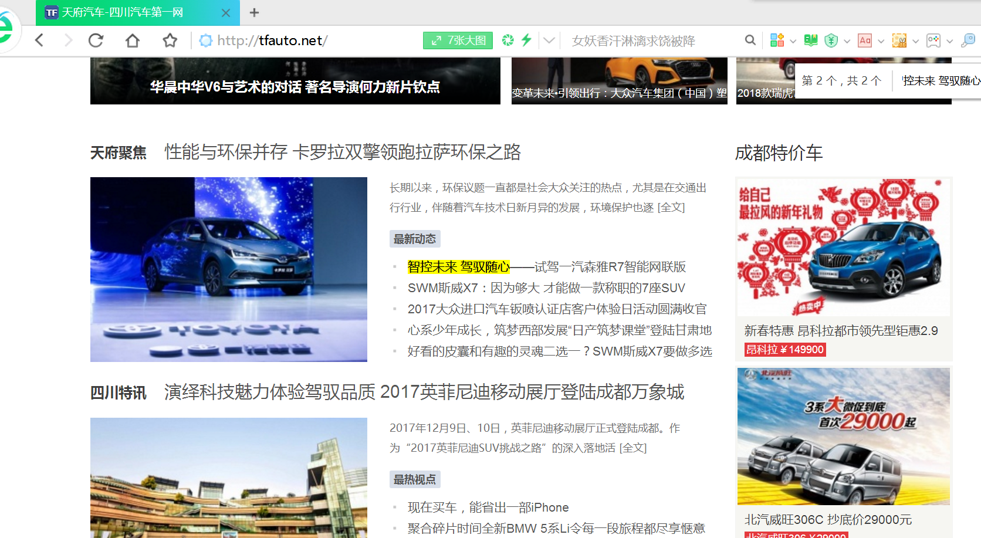Click the green lightning speed icon
Screen dimensions: 981x538
526,40
